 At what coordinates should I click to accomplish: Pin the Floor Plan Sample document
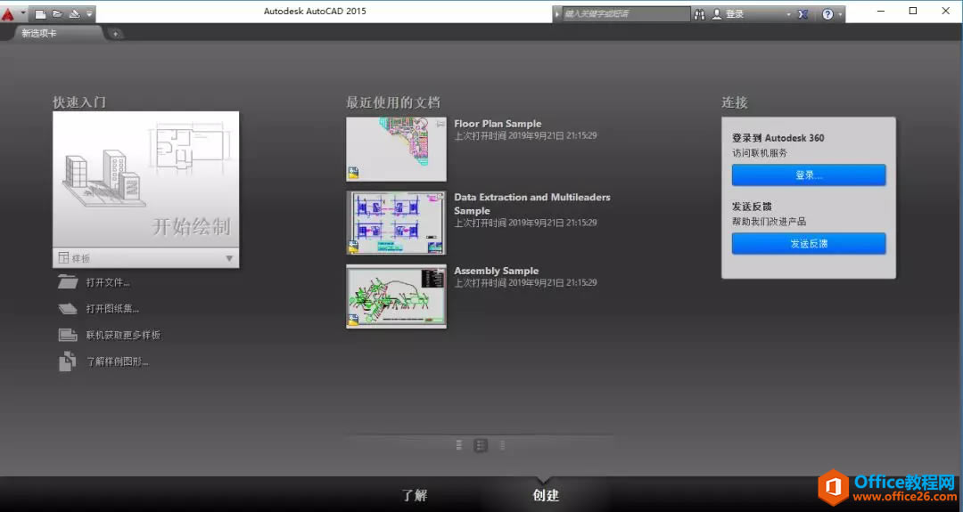[440, 124]
